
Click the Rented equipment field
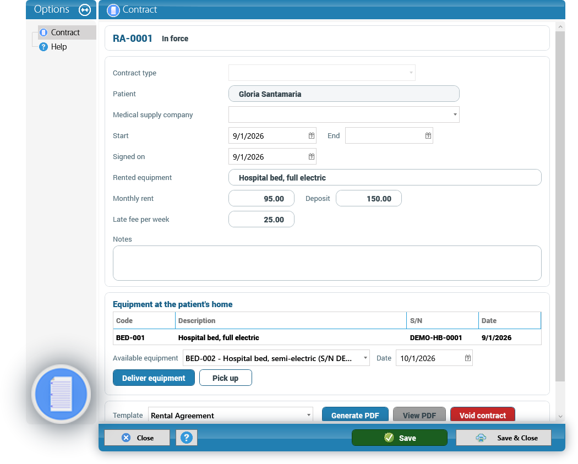[x=385, y=178]
